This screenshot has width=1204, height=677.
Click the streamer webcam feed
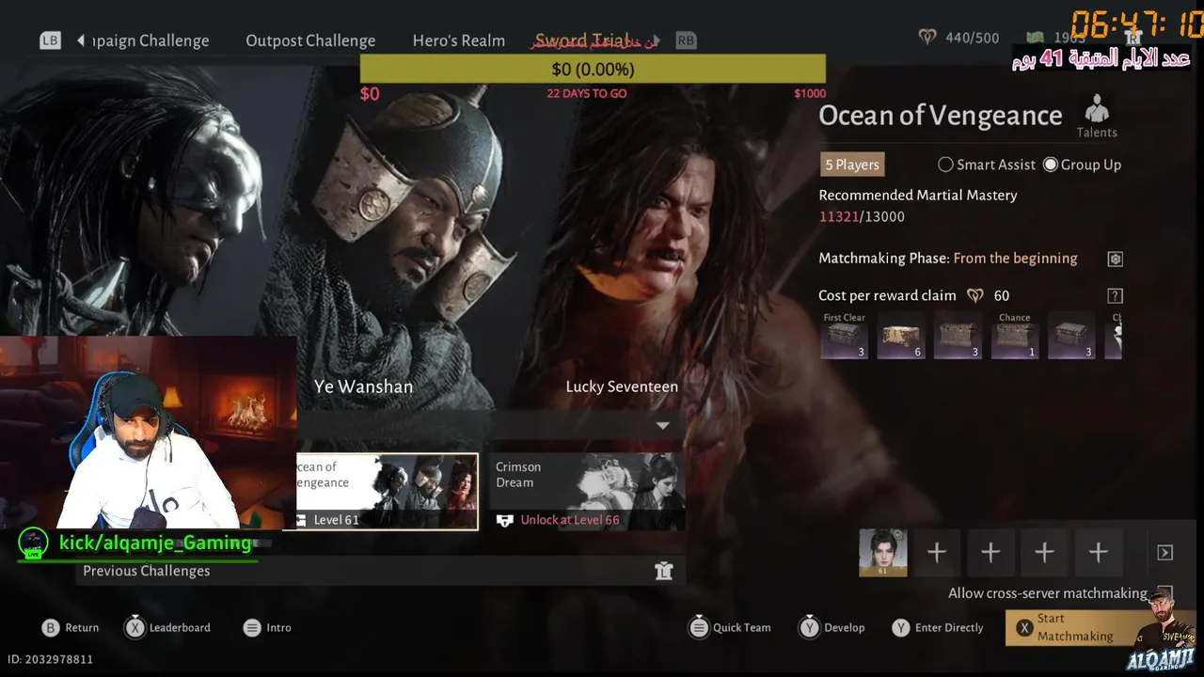coord(148,433)
